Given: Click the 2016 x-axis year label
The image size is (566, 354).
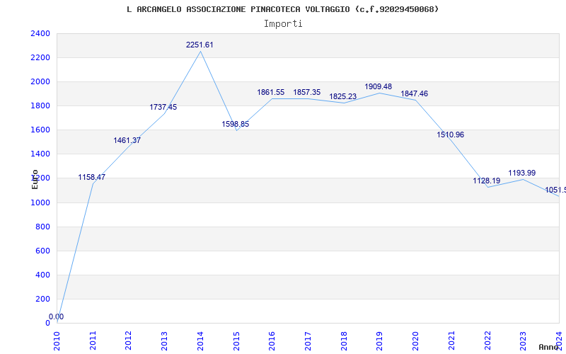Looking at the screenshot, I should coord(272,341).
